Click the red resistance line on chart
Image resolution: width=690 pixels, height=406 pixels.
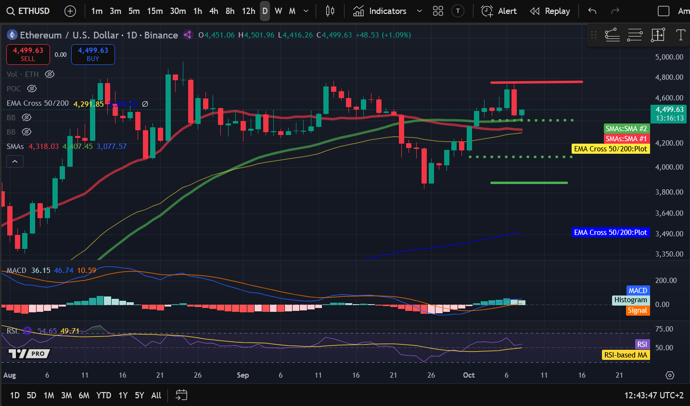537,82
